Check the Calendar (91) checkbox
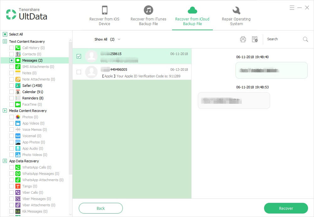Screen dimensions: 314x217 (x=12, y=92)
